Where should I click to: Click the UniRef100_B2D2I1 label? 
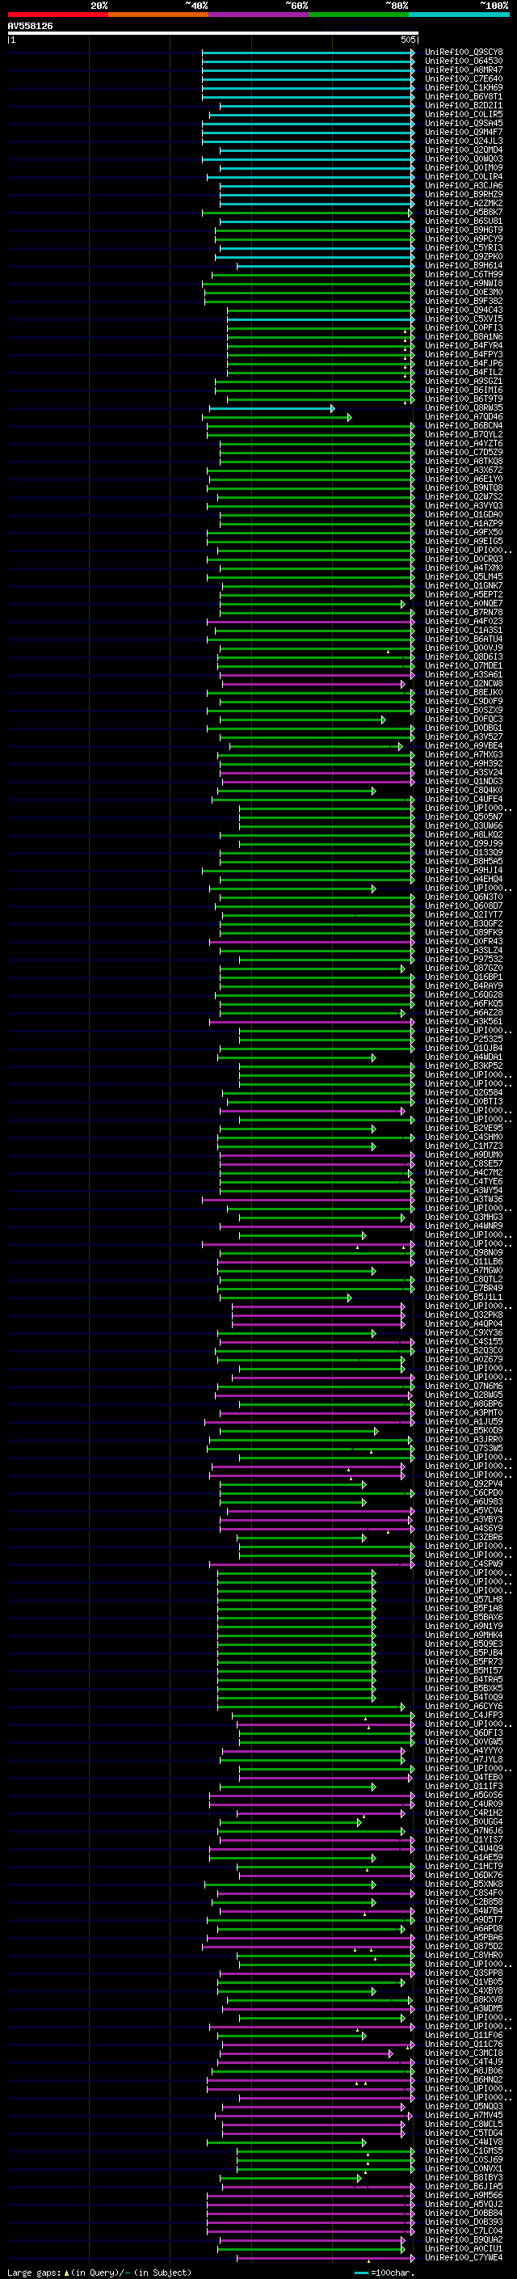coord(463,105)
